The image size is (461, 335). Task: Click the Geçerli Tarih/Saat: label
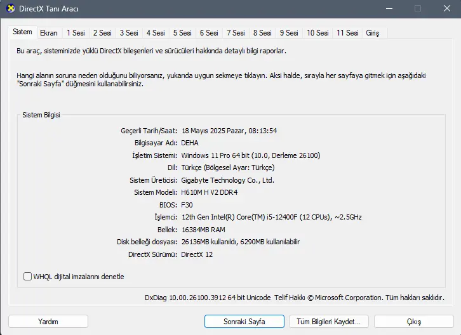(x=149, y=131)
